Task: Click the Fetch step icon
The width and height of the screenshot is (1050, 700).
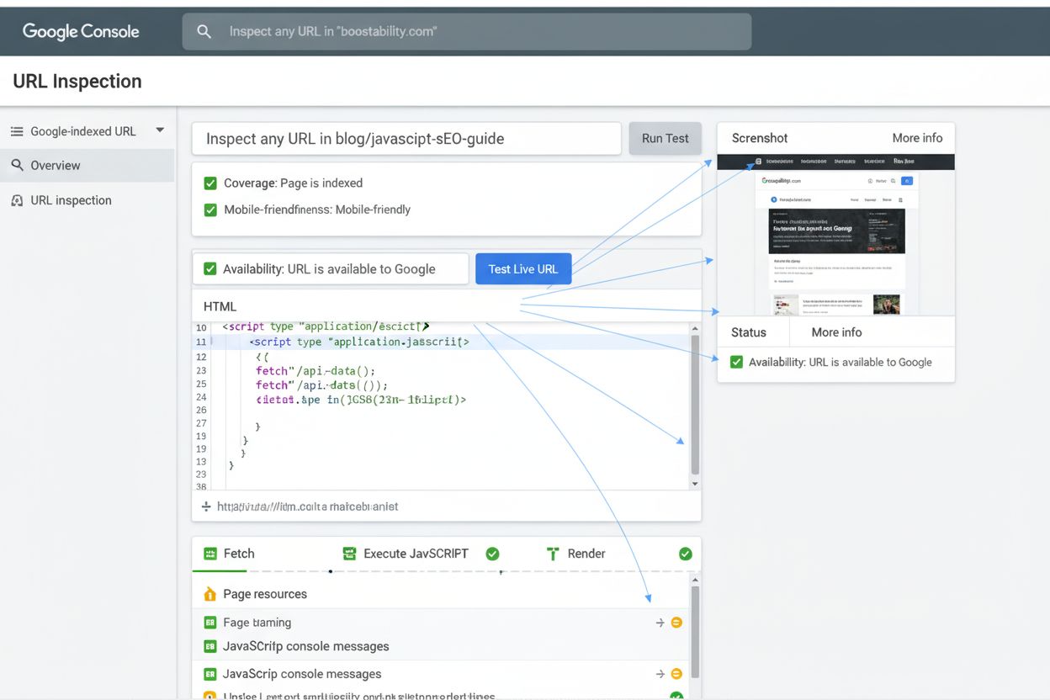Action: click(210, 554)
